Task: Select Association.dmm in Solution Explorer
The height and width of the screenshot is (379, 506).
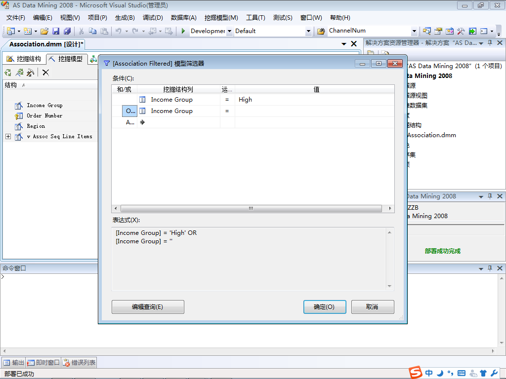Action: coord(431,135)
